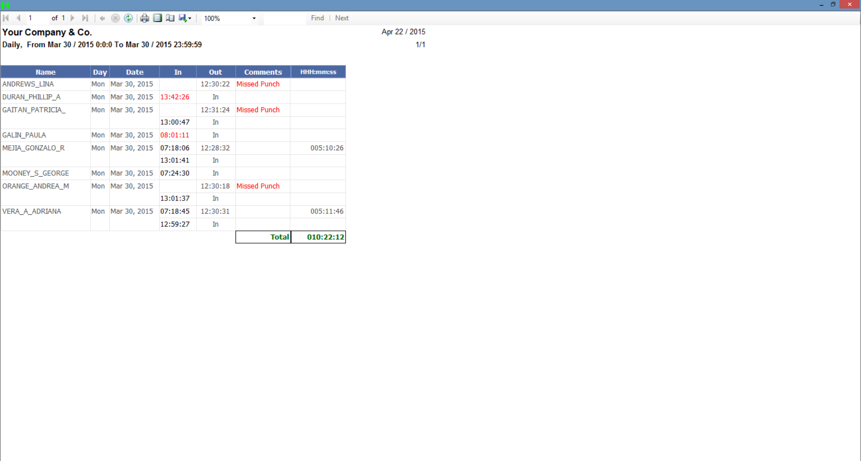Image resolution: width=861 pixels, height=461 pixels.
Task: Select the ANDREWS_LINA name cell
Action: pos(45,84)
